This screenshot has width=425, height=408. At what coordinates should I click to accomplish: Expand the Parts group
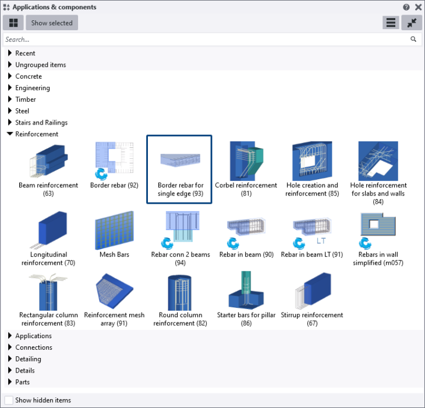[x=10, y=382]
